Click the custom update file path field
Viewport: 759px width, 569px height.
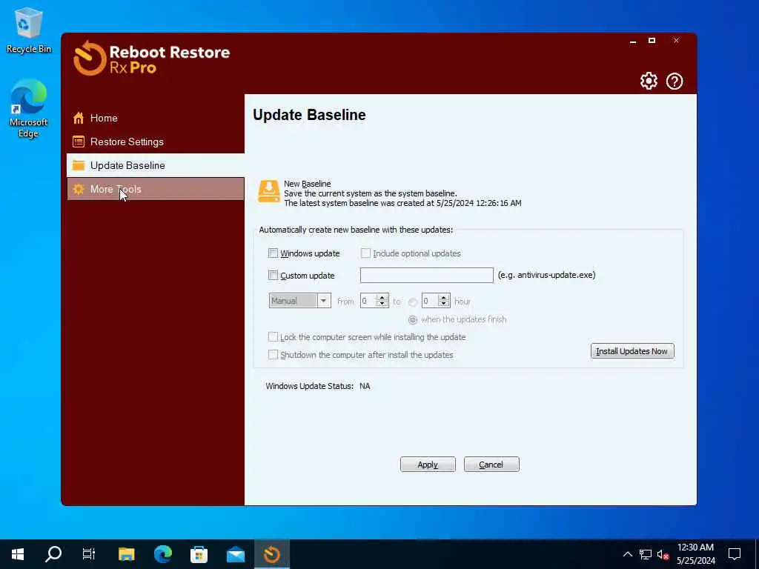[426, 275]
